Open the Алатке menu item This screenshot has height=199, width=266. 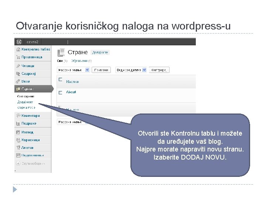tap(33, 148)
